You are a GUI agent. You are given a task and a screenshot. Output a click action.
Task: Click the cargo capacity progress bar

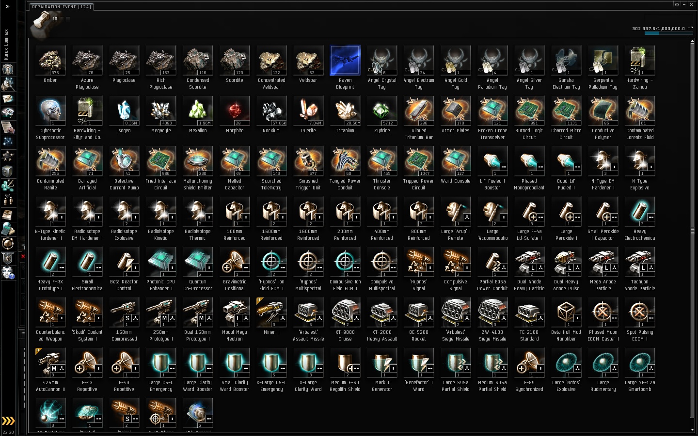tap(669, 33)
